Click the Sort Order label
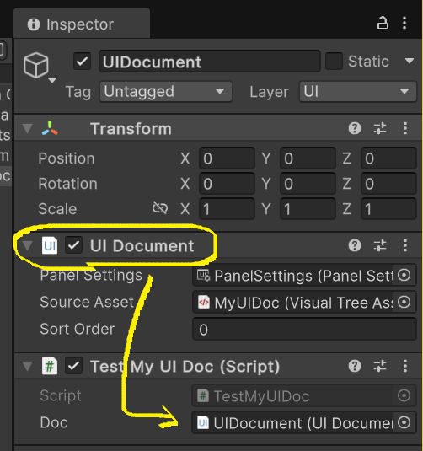Screen dimensions: 423x451 (x=78, y=329)
